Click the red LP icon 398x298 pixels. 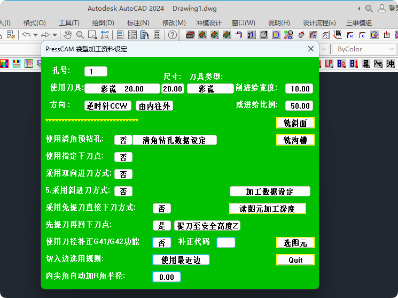(x=329, y=64)
